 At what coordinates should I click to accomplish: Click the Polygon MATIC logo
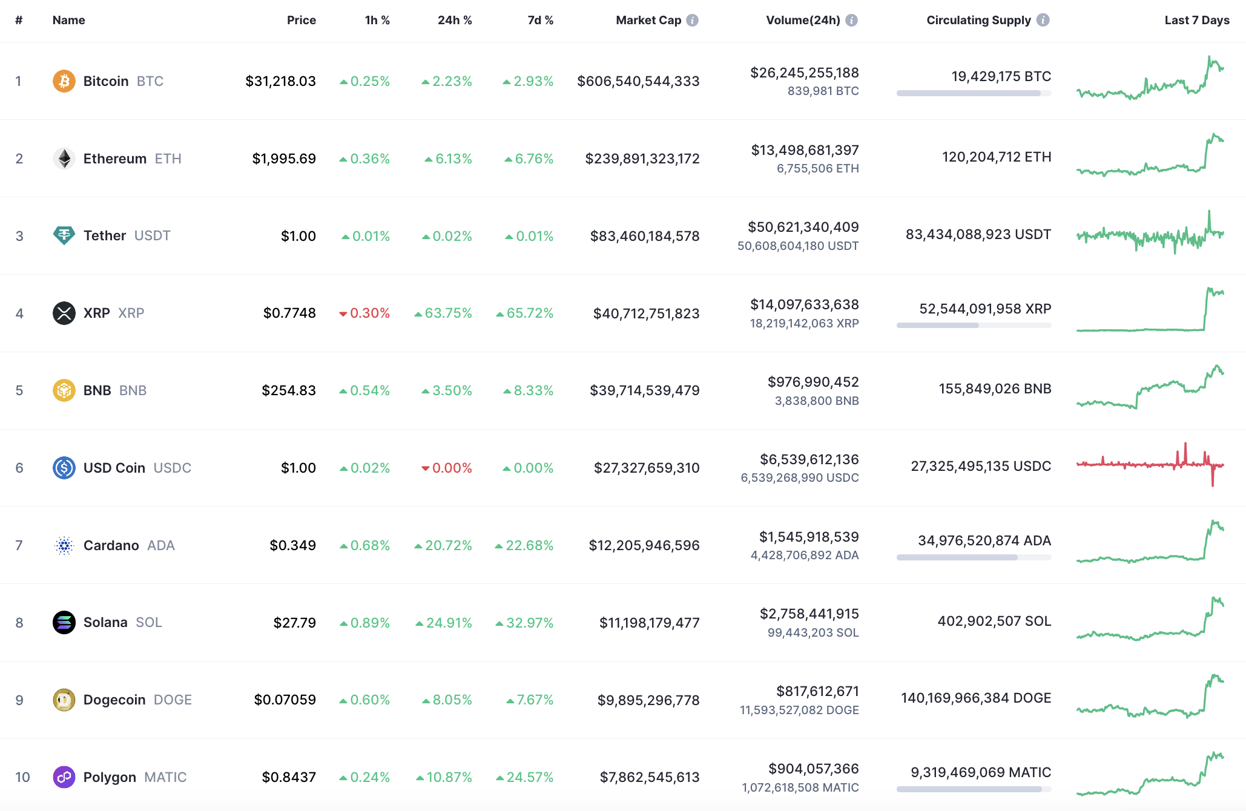point(64,777)
